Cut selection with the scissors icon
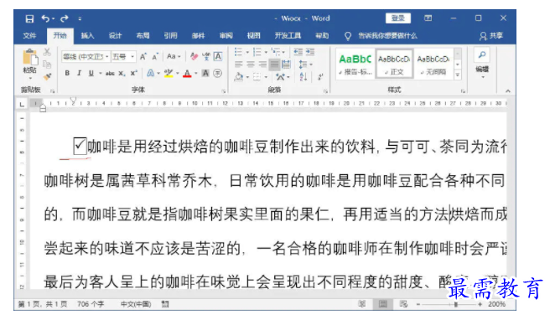Image resolution: width=550 pixels, height=315 pixels. (x=47, y=52)
